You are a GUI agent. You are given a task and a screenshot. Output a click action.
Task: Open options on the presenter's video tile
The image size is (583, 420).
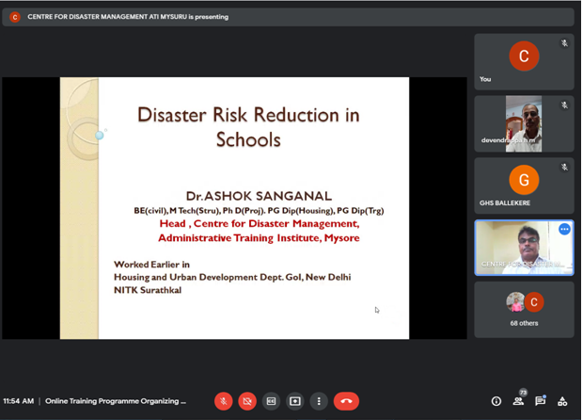(564, 229)
